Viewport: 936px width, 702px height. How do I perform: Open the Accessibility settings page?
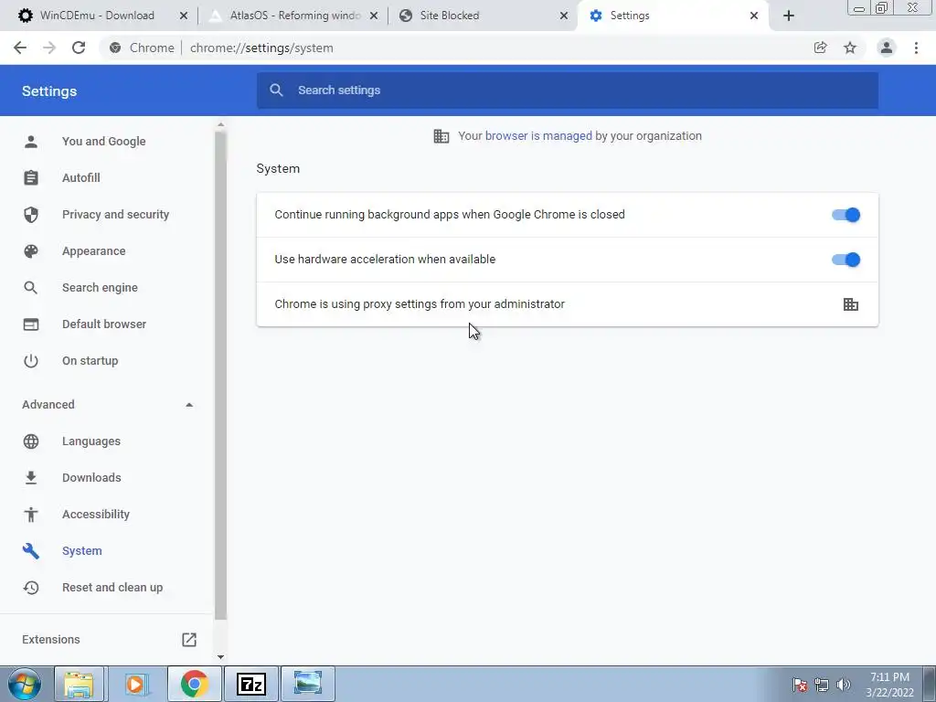pyautogui.click(x=95, y=515)
